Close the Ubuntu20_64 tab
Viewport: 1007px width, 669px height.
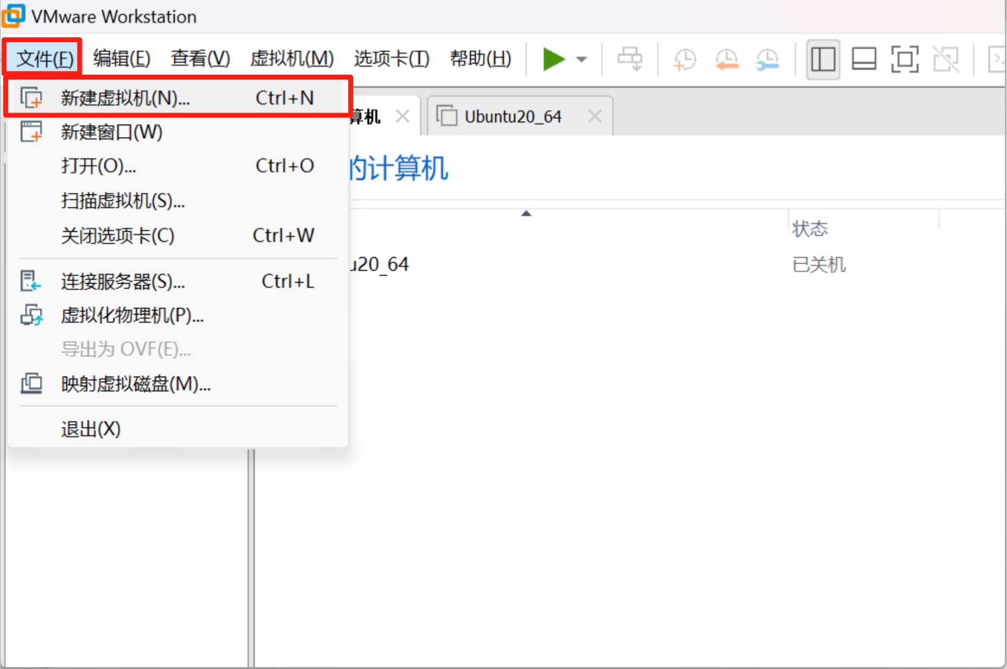595,116
